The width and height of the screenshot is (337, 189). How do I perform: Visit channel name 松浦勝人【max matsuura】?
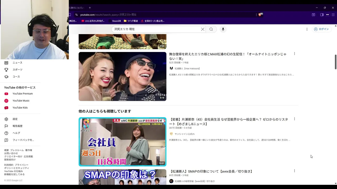pyautogui.click(x=187, y=69)
